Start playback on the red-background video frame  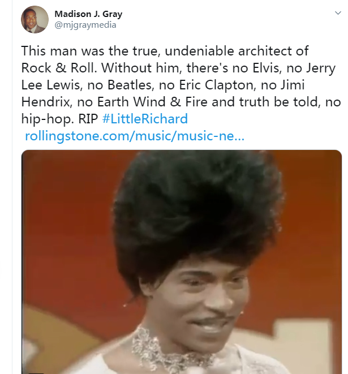[182, 262]
